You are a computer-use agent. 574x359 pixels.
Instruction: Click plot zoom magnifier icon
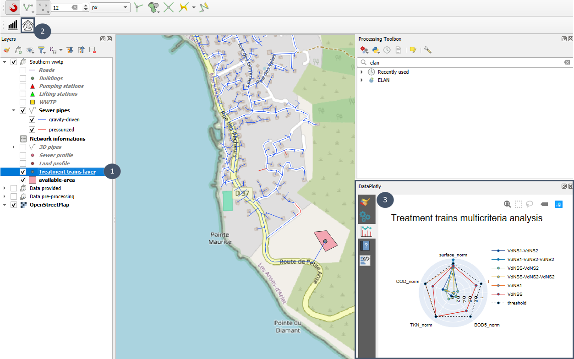pos(507,204)
